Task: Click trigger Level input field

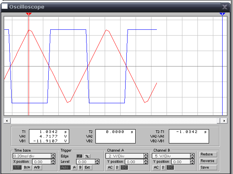Action: coord(85,162)
